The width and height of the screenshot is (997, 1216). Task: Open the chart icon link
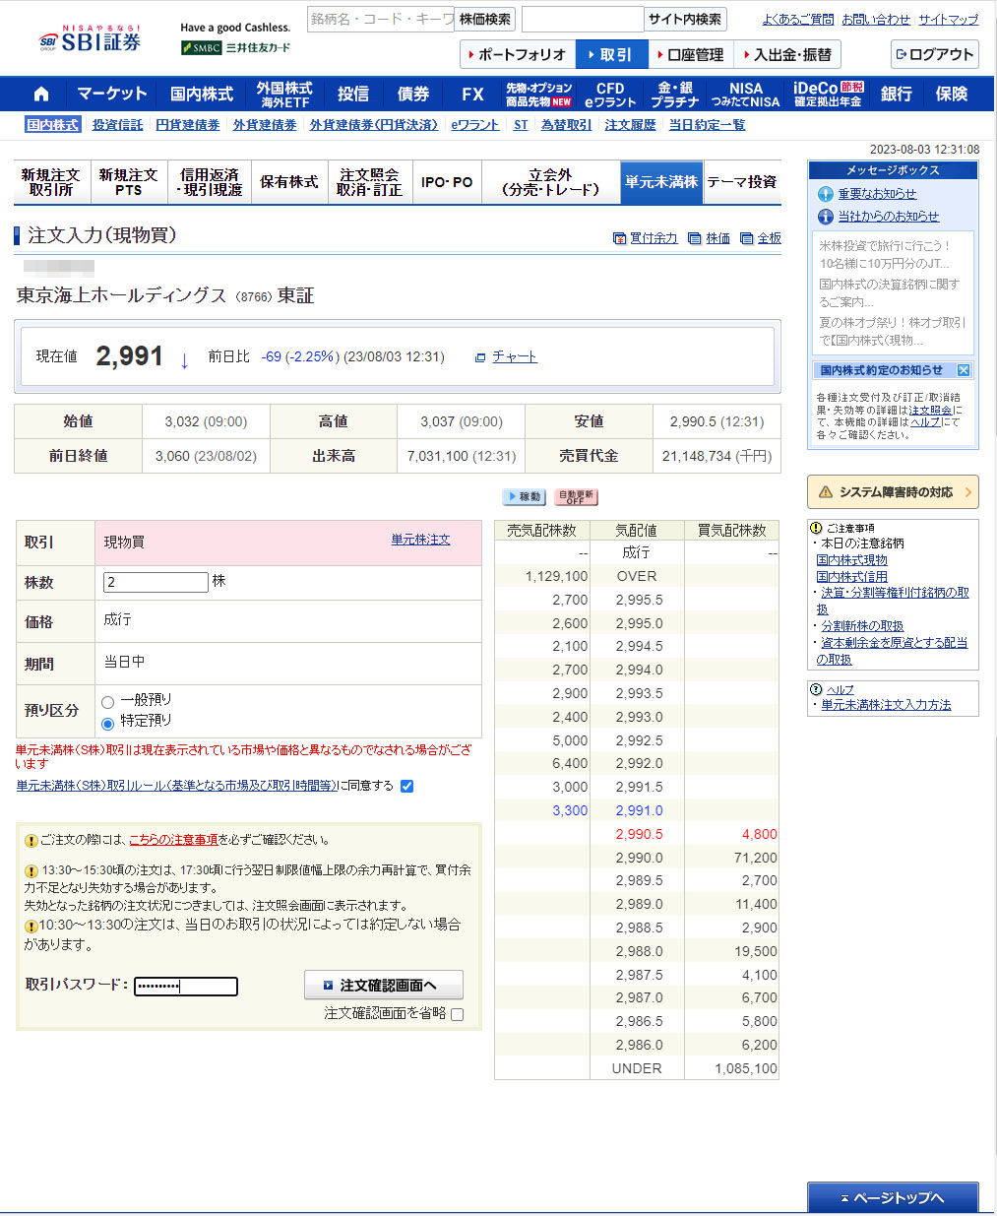[x=480, y=357]
